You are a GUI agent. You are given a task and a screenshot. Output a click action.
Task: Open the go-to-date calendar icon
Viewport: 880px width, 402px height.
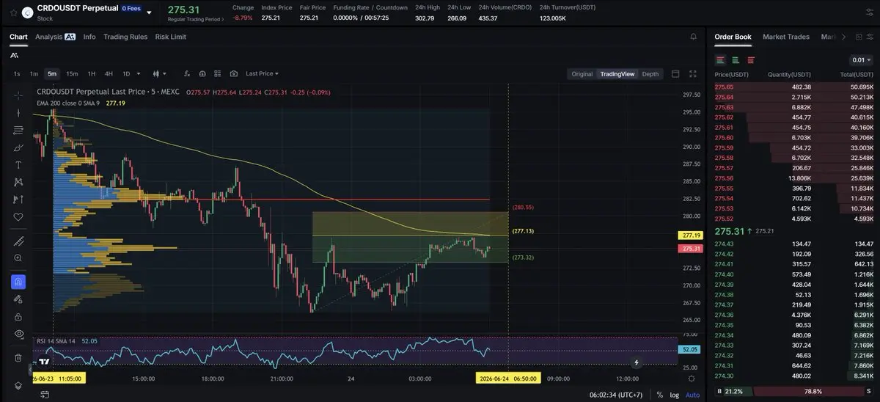point(45,394)
